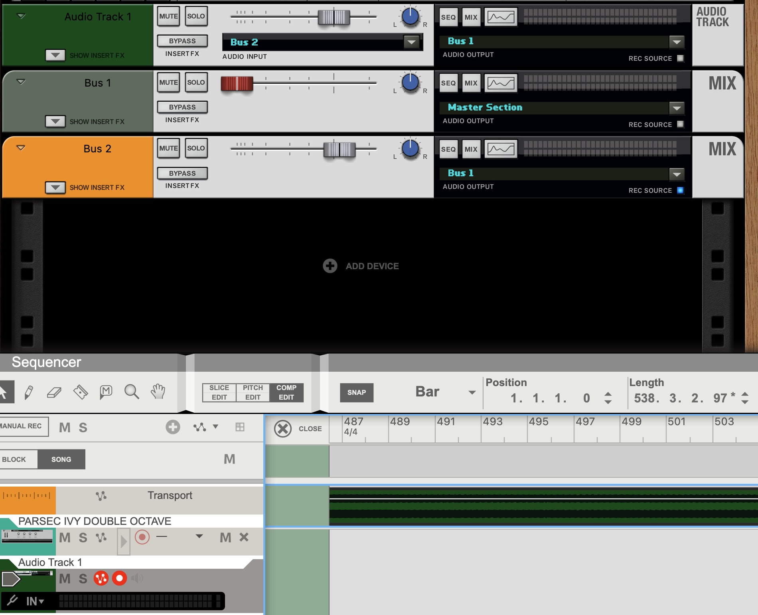Click Bus 2 pan knob
This screenshot has height=615, width=758.
click(x=410, y=149)
